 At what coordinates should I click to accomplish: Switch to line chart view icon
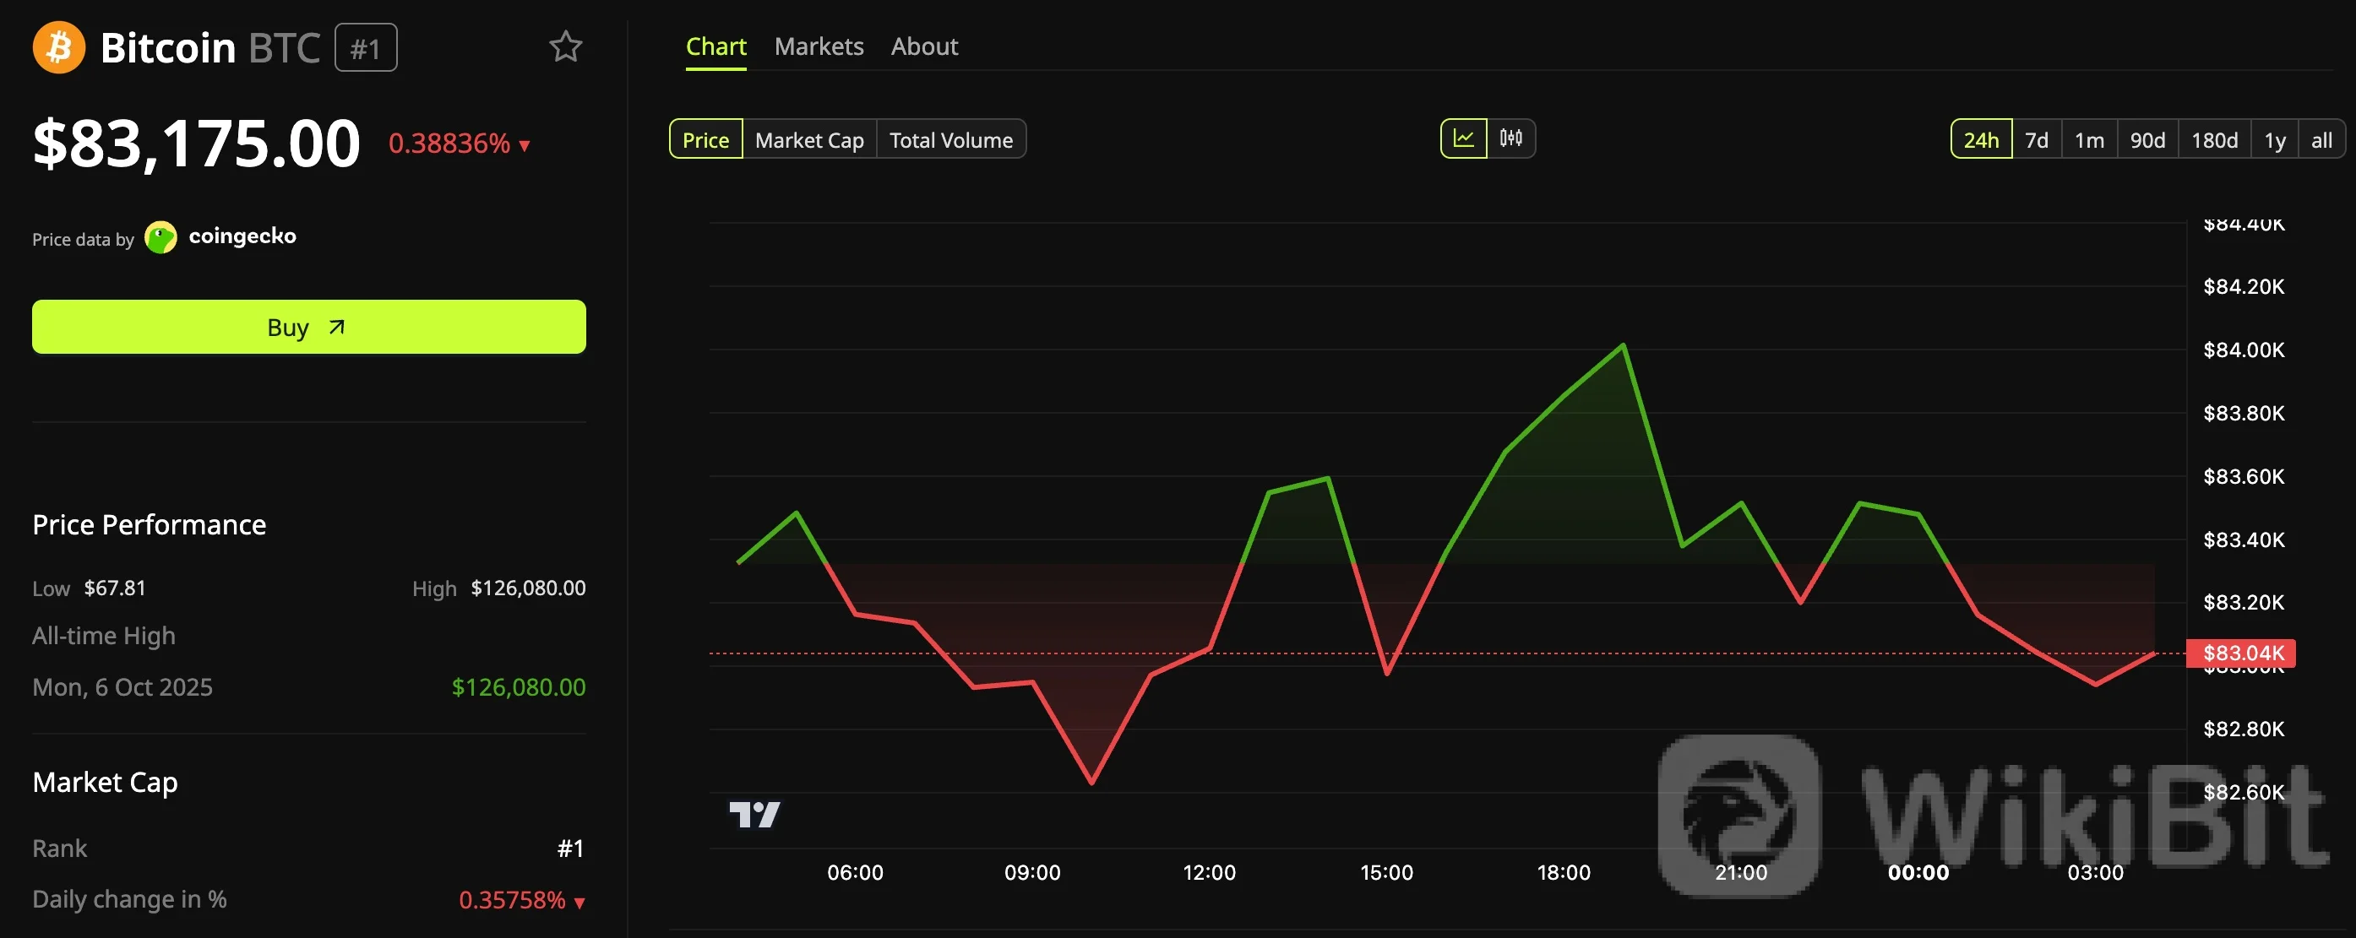(1463, 139)
